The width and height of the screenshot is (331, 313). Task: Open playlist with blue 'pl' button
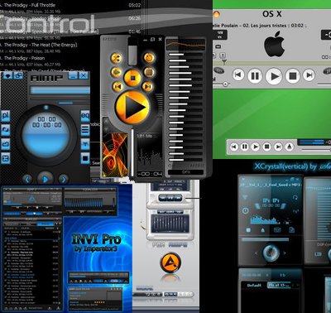click(6, 115)
